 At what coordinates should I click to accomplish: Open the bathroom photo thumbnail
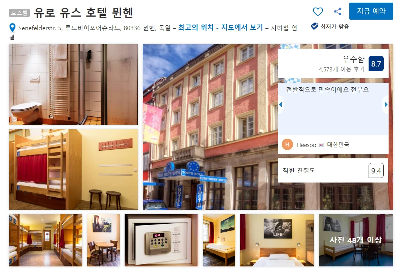73,84
